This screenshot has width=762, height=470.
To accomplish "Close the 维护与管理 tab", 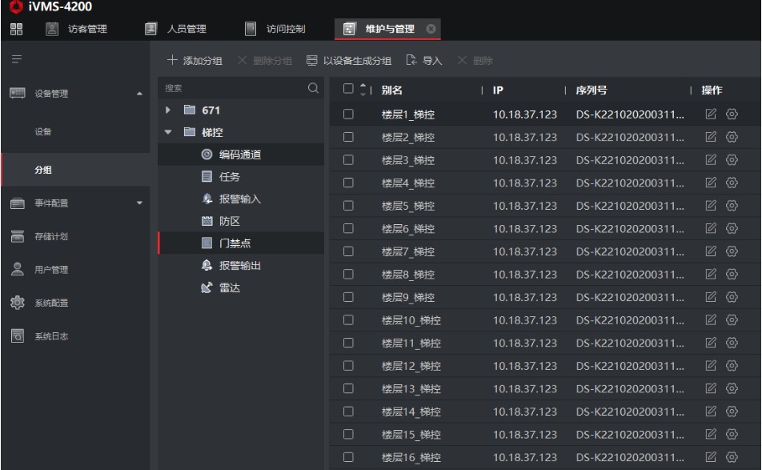I will point(431,29).
